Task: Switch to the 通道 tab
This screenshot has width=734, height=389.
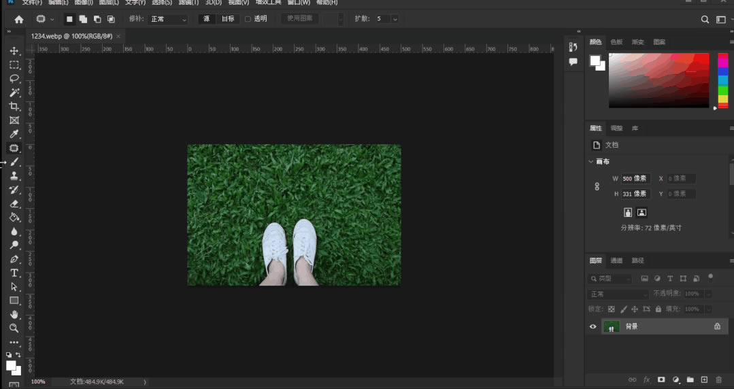Action: tap(616, 260)
